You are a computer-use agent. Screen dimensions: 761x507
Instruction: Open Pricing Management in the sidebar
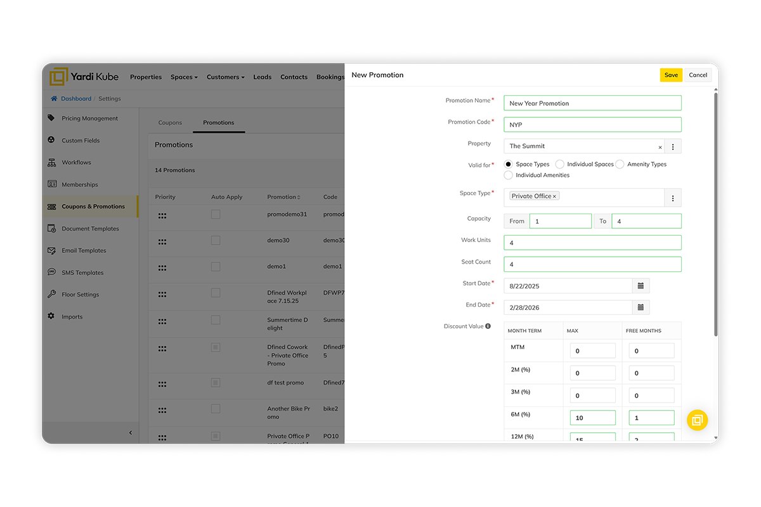point(89,119)
